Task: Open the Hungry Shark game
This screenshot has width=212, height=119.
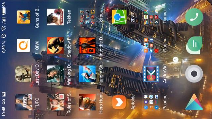Action: click(x=87, y=74)
